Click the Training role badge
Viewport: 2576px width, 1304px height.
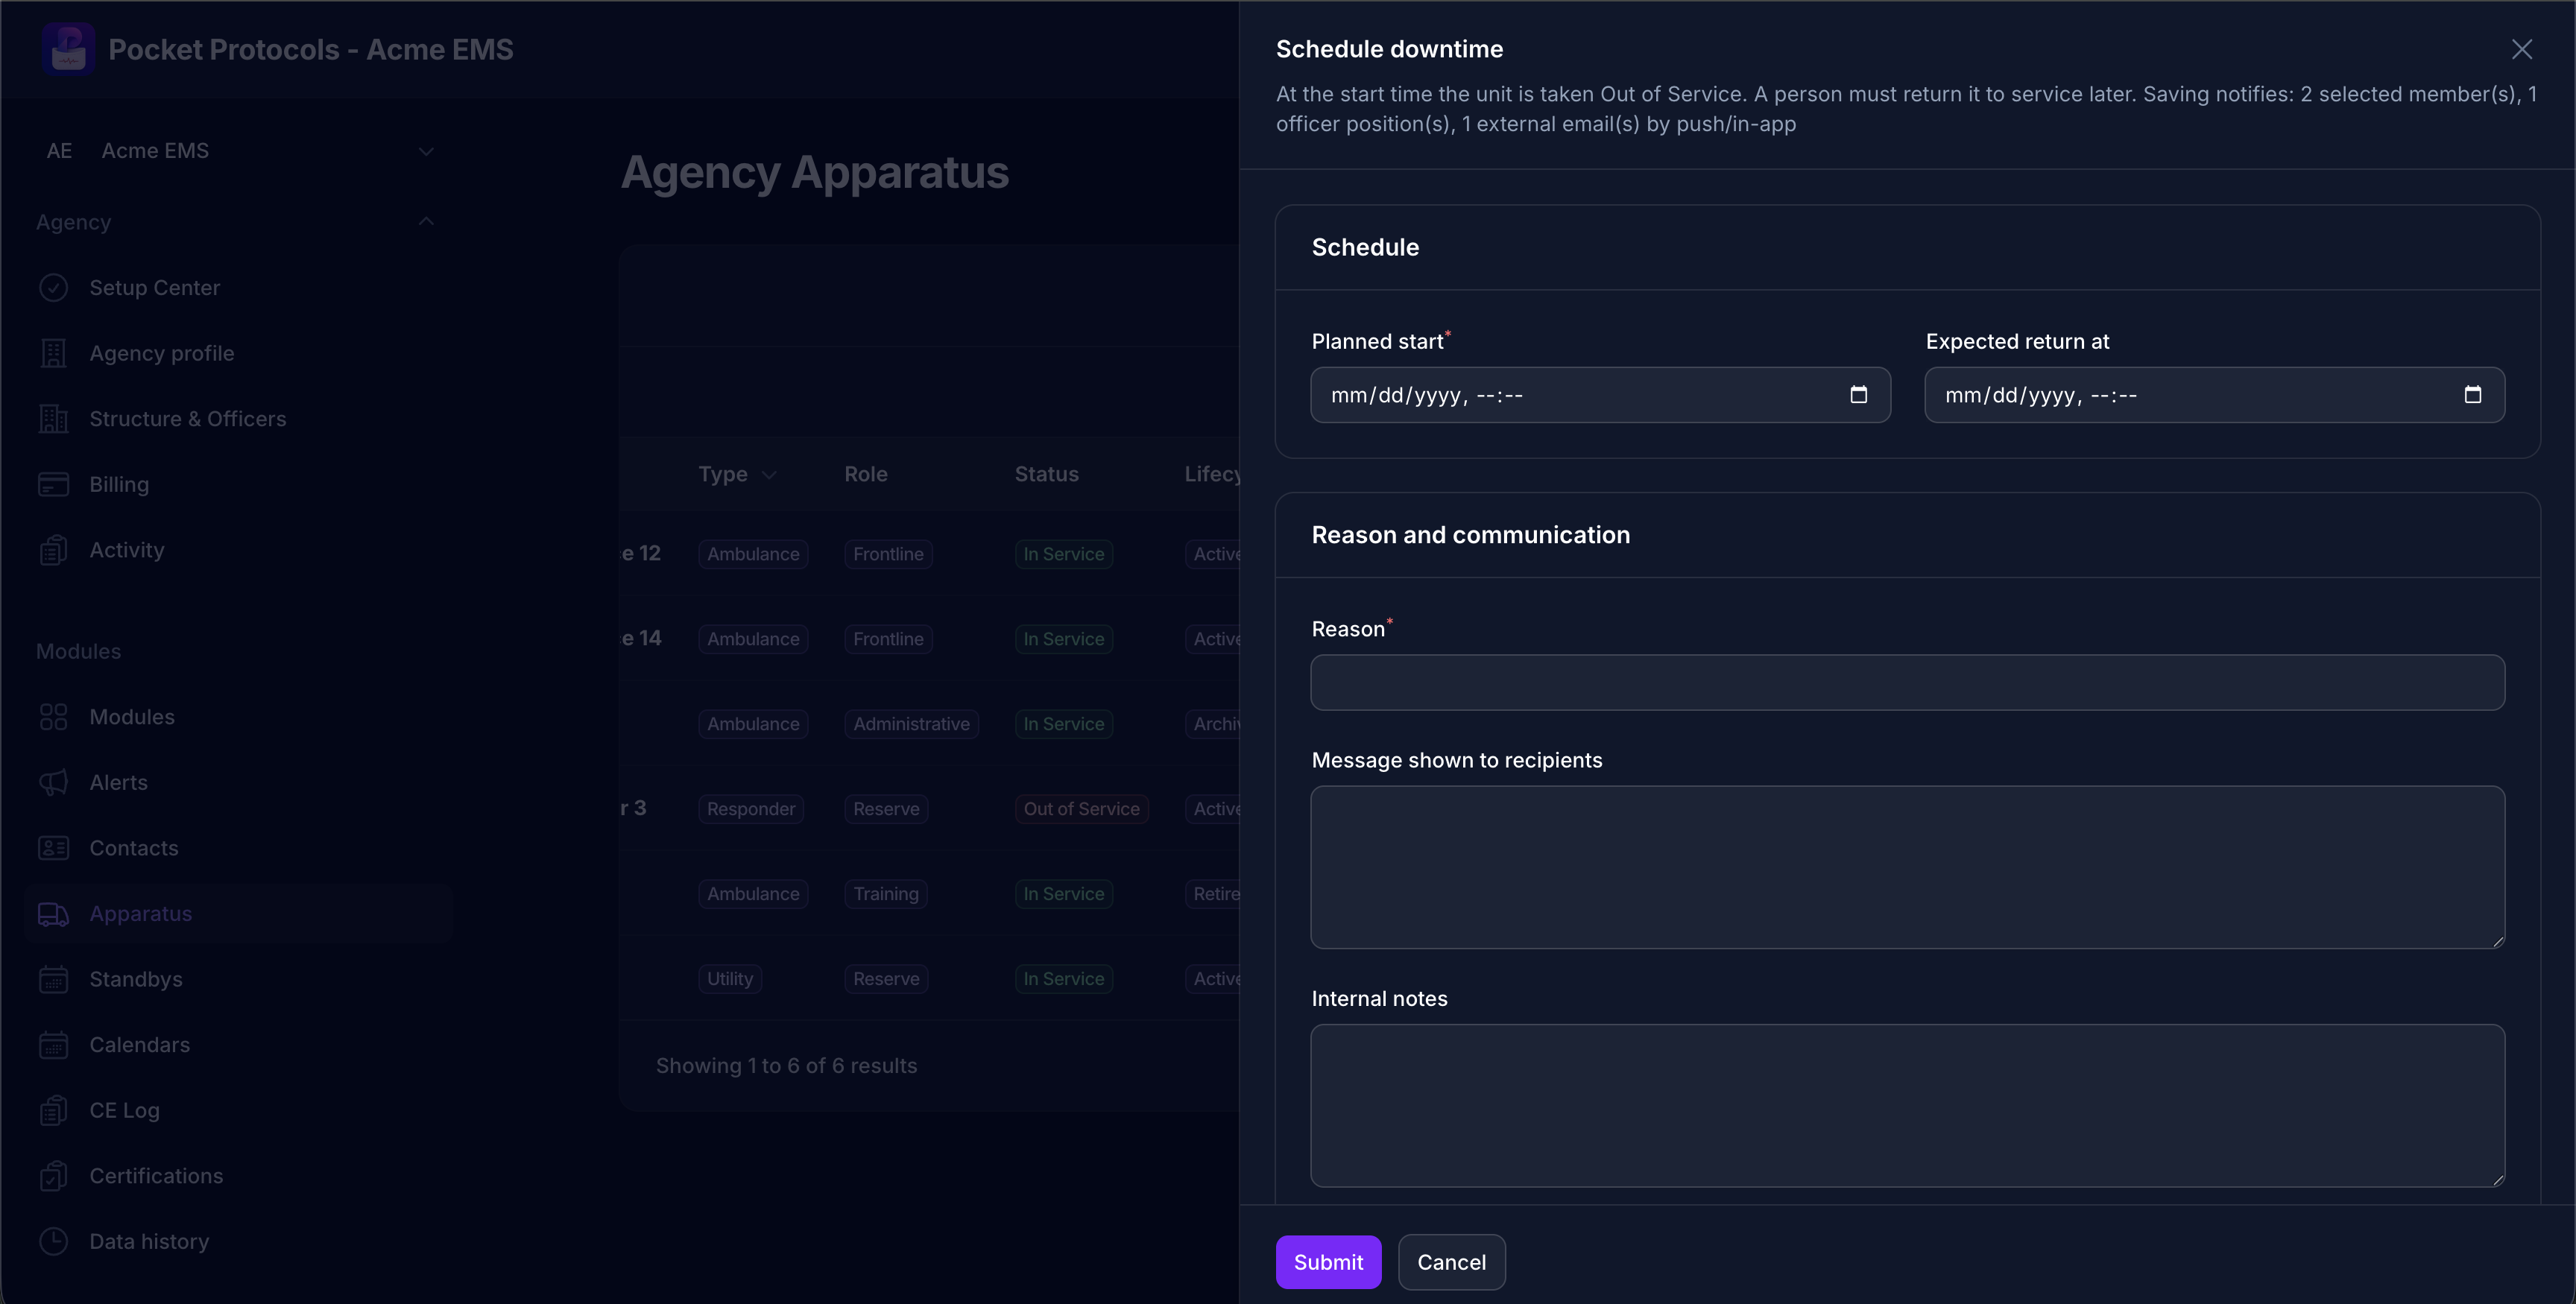pos(886,894)
